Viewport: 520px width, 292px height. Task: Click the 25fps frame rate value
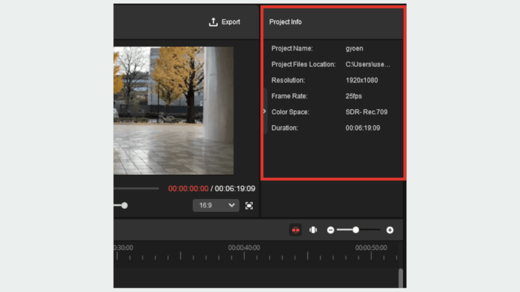(x=354, y=96)
